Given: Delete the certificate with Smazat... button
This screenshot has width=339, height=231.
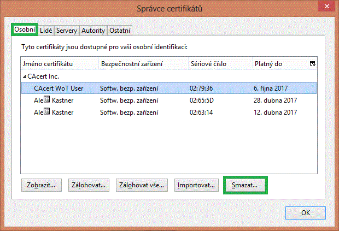Looking at the screenshot, I should coord(249,185).
